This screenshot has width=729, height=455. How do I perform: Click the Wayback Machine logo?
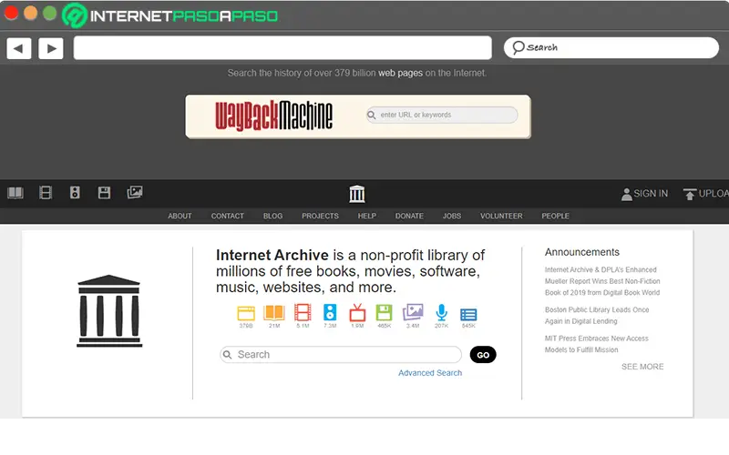[x=273, y=116]
